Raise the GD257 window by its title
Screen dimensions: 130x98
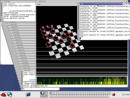(x=22, y=52)
